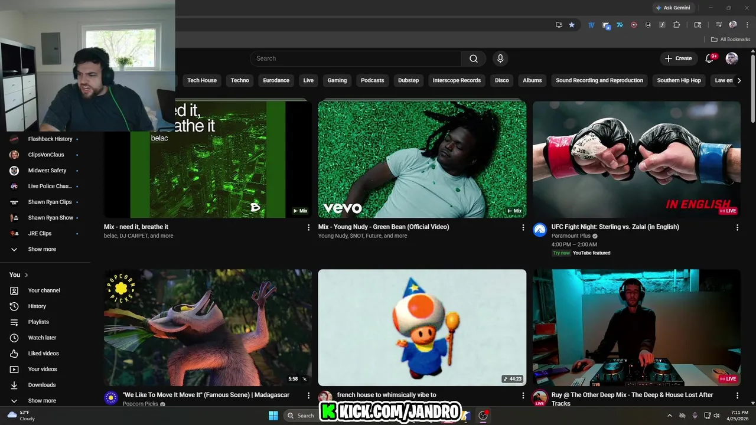Bookmark this page with the star icon

point(572,25)
